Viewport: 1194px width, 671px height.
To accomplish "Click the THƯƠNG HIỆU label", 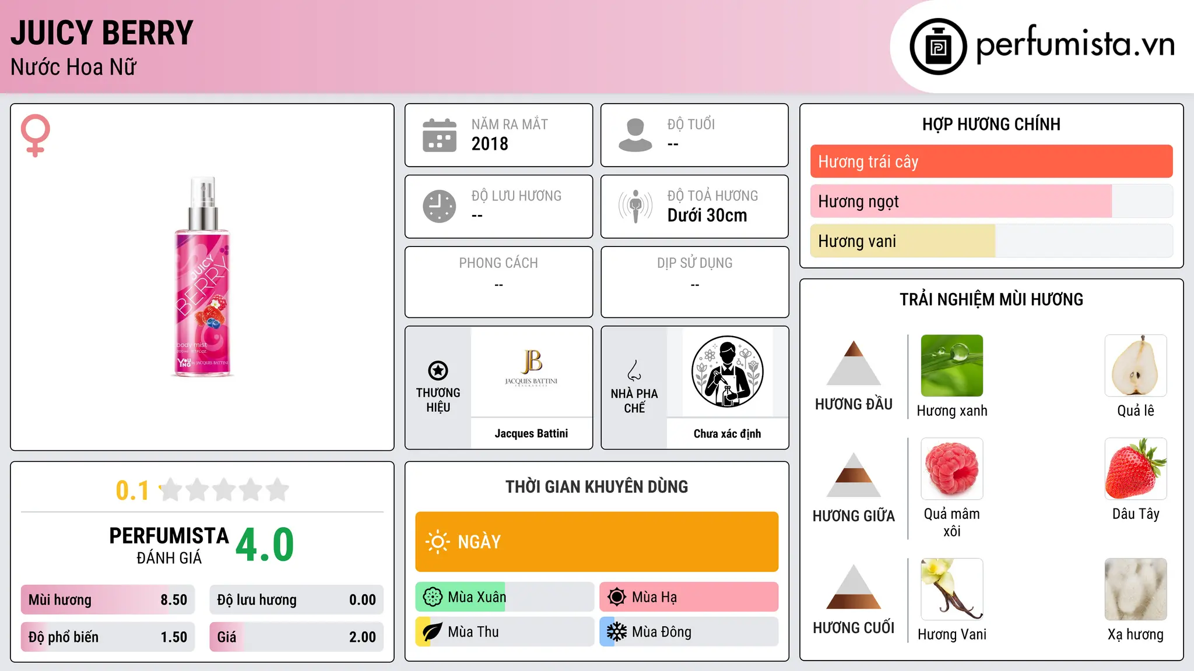I will (438, 400).
